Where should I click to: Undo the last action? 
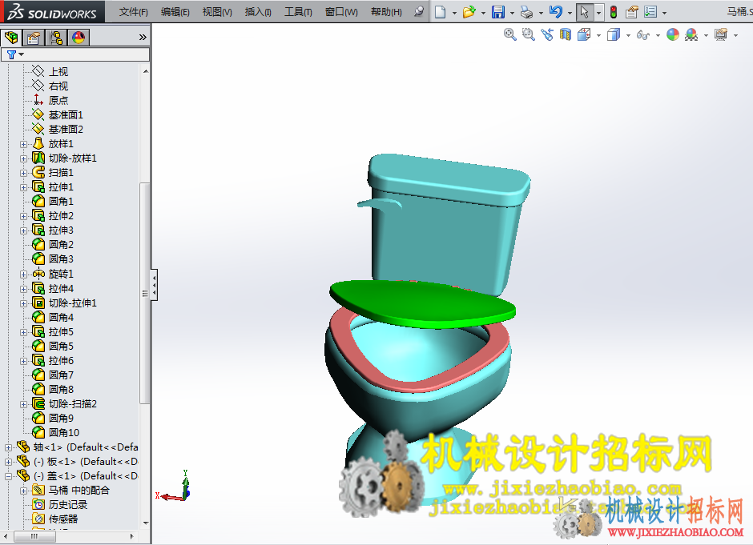click(x=556, y=12)
